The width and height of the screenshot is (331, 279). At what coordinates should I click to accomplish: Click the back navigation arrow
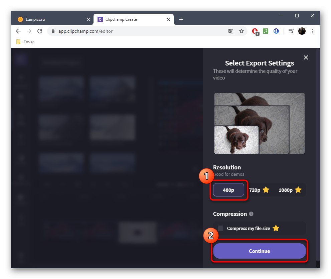coord(18,31)
